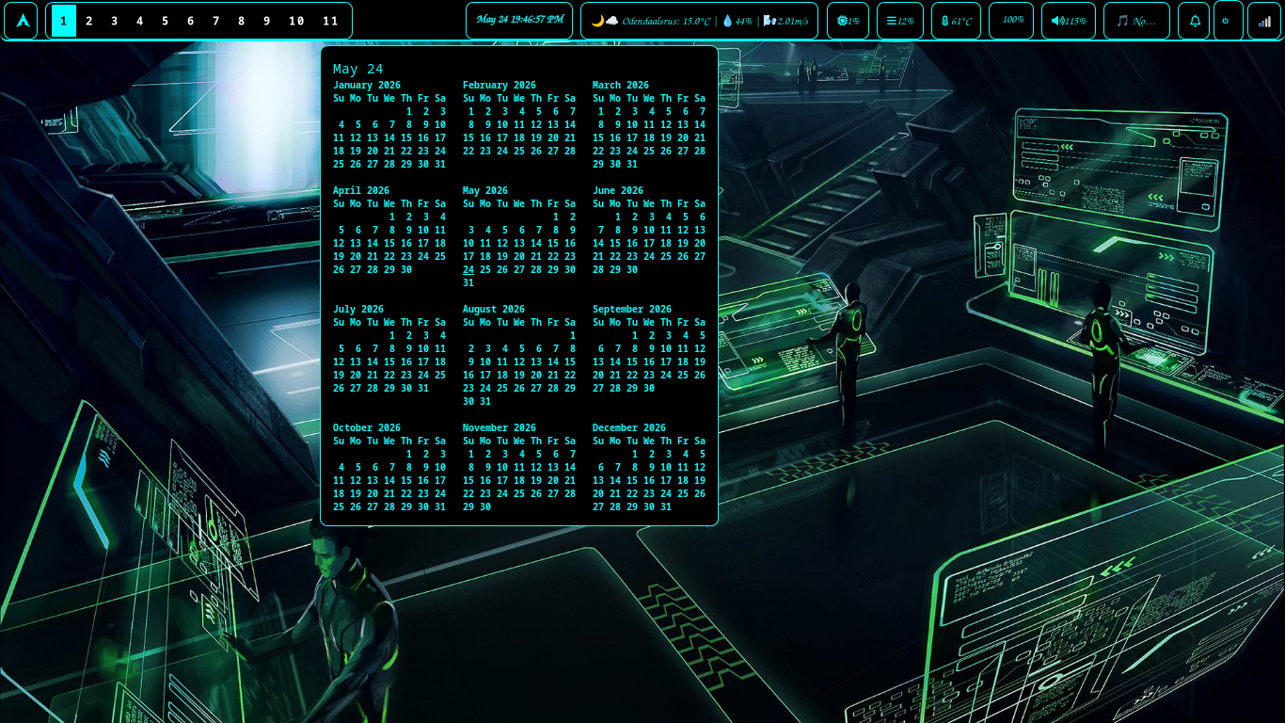Click the 61°C temperature module
Image resolution: width=1285 pixels, height=723 pixels.
956,21
